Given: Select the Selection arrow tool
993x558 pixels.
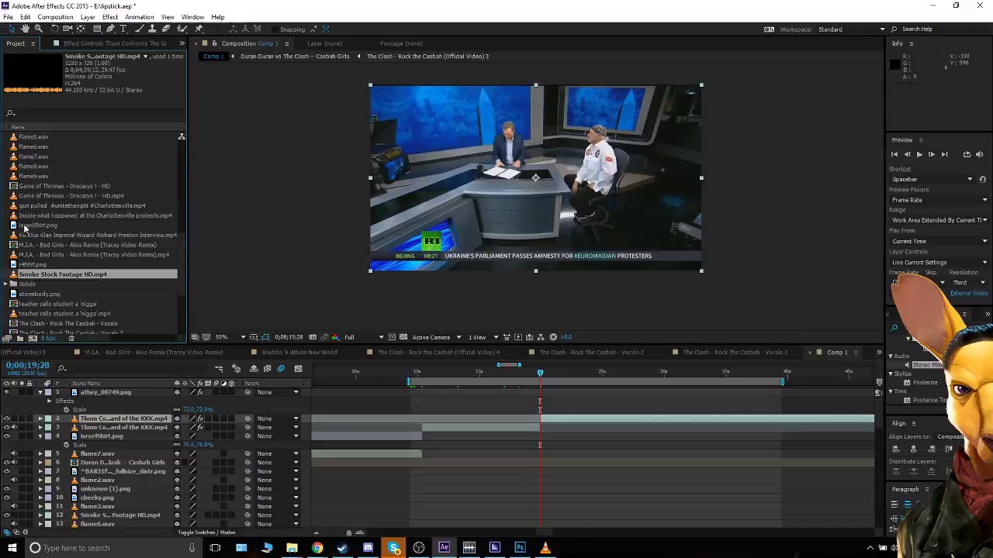Looking at the screenshot, I should [x=12, y=29].
